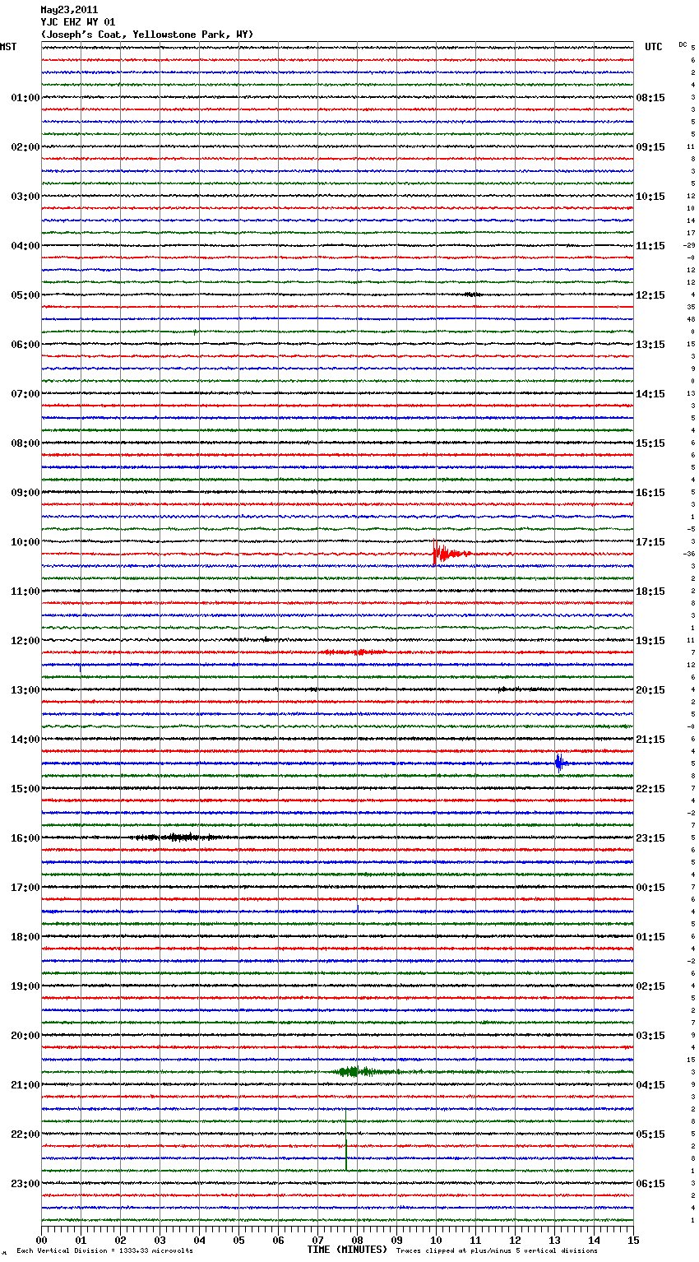Click the 10:15 UTC time label

[650, 197]
